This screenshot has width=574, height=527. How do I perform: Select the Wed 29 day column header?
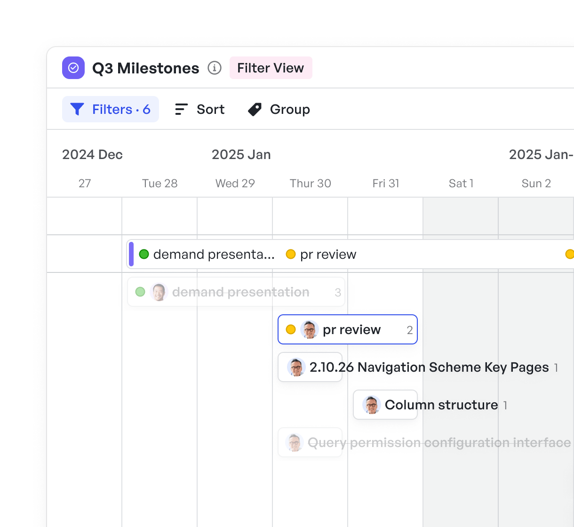point(235,183)
